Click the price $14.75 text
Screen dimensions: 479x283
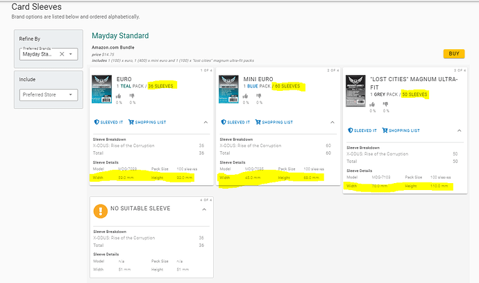pos(103,54)
